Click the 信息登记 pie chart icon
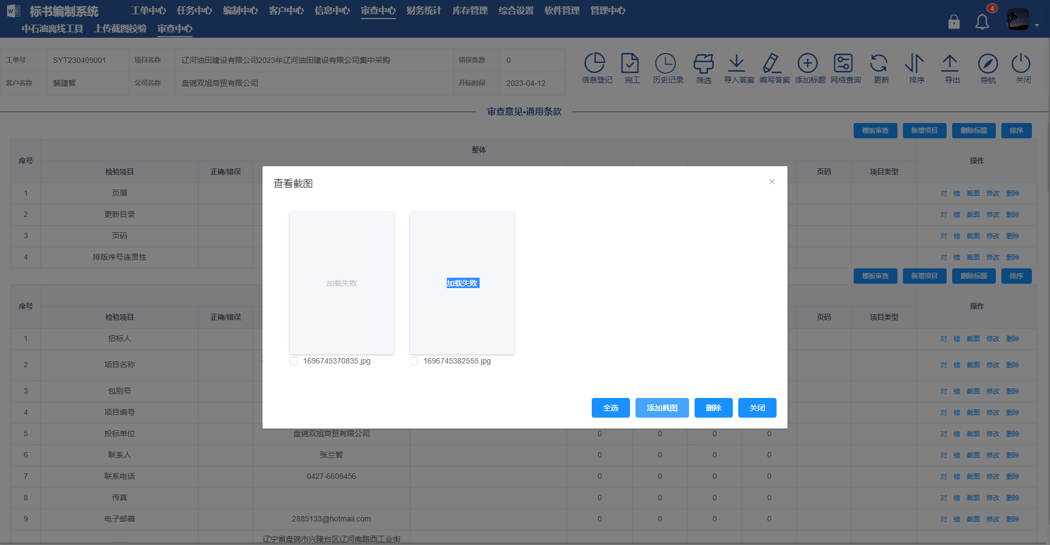The width and height of the screenshot is (1050, 545). 595,63
